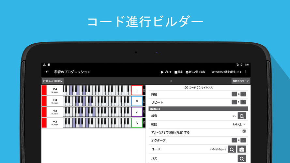
Task: Decrease リピート with minus button
Action: pyautogui.click(x=234, y=102)
